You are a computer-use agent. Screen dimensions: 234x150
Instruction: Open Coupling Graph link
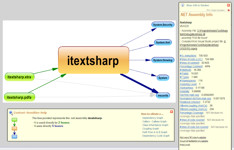point(151,129)
